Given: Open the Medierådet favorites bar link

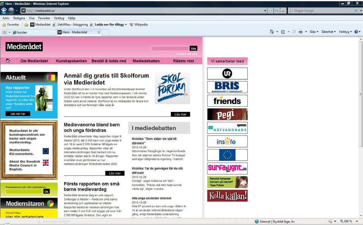Looking at the screenshot, I should coord(40,25).
